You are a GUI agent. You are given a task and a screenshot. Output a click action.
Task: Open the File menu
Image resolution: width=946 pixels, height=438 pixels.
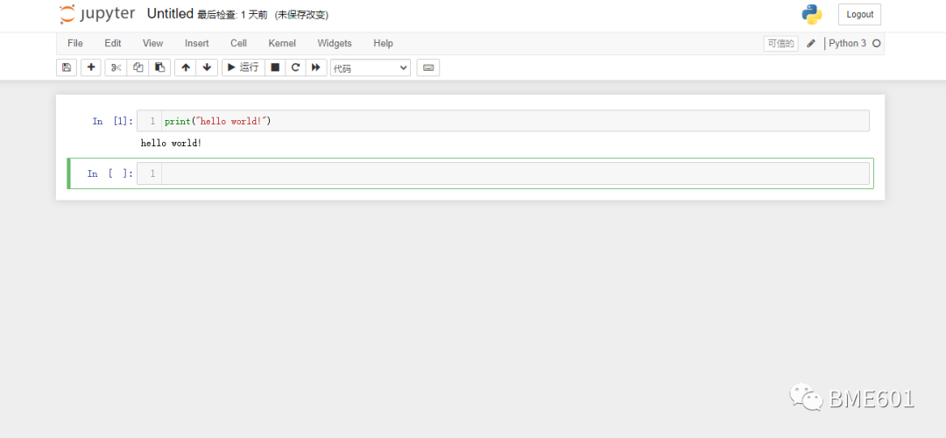pos(75,44)
